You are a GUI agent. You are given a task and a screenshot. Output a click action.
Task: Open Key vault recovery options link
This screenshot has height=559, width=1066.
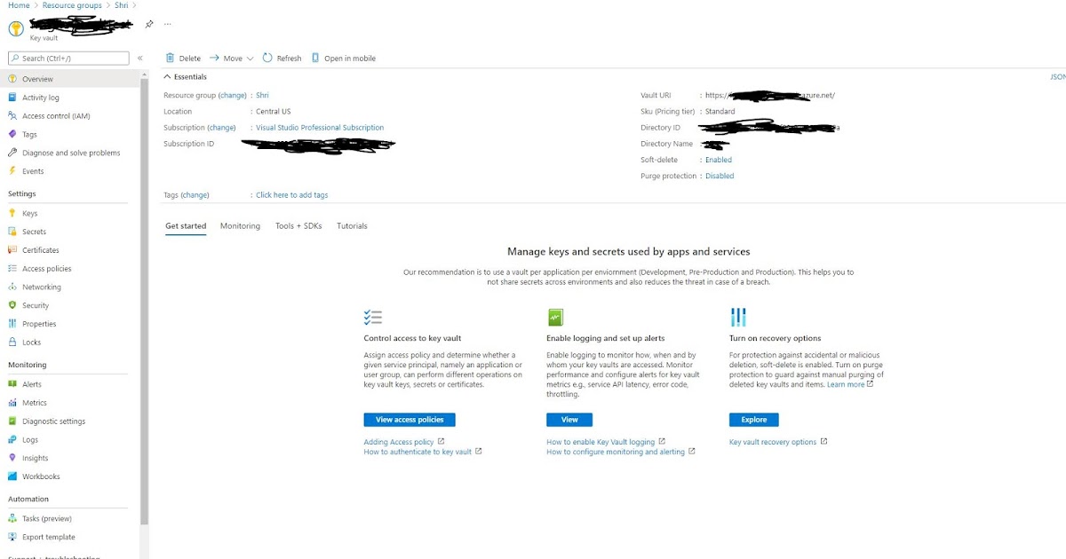[772, 441]
